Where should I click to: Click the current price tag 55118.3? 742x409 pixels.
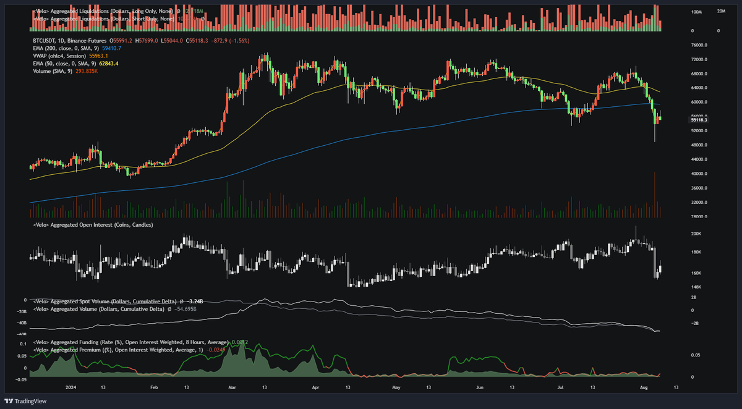(x=699, y=120)
